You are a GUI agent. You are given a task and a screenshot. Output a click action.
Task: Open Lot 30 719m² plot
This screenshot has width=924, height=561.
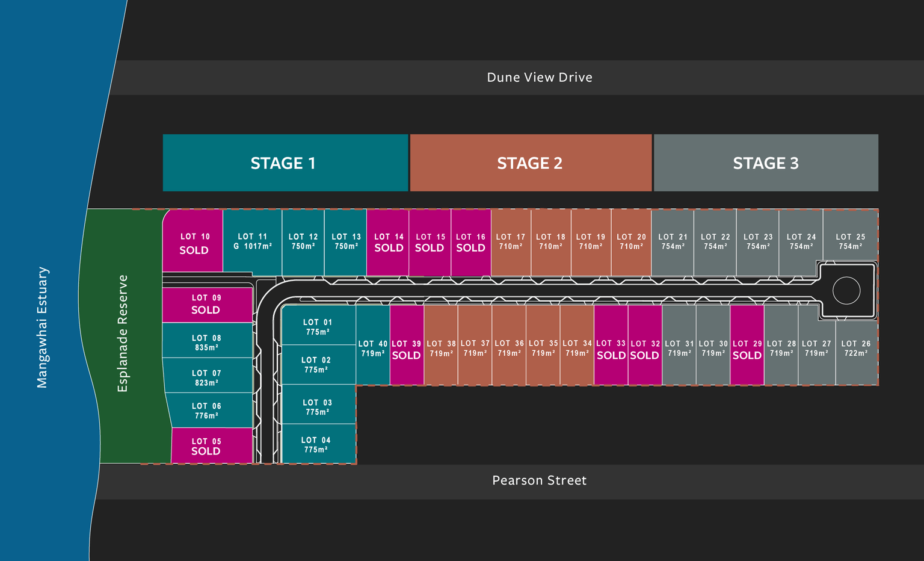713,346
